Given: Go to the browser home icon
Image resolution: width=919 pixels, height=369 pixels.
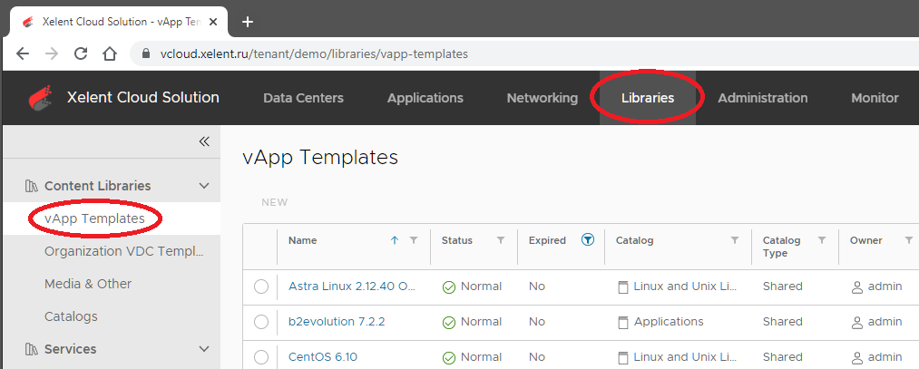Looking at the screenshot, I should click(110, 53).
